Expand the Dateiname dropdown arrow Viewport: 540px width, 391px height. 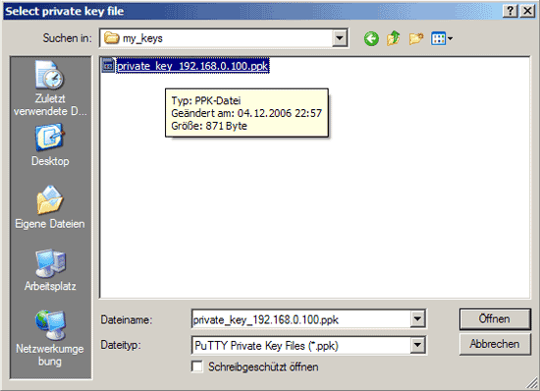click(x=417, y=319)
